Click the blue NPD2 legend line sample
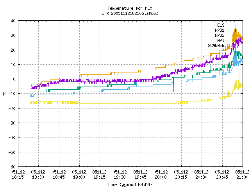 [x=232, y=35]
